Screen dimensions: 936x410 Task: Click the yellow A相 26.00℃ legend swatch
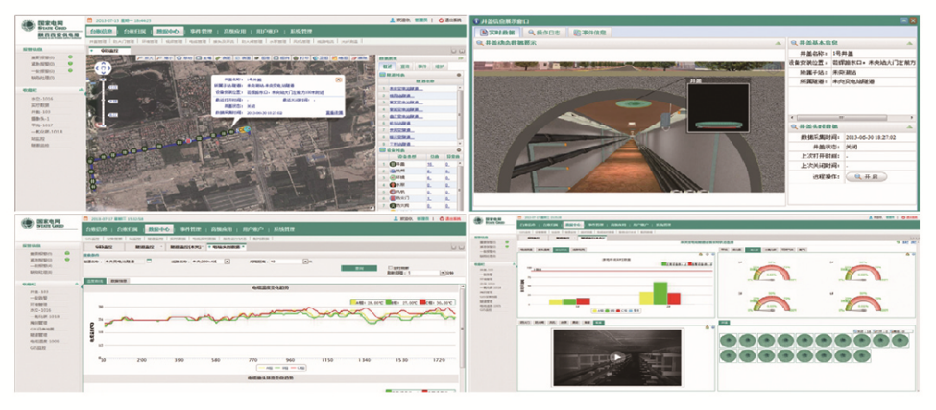352,302
